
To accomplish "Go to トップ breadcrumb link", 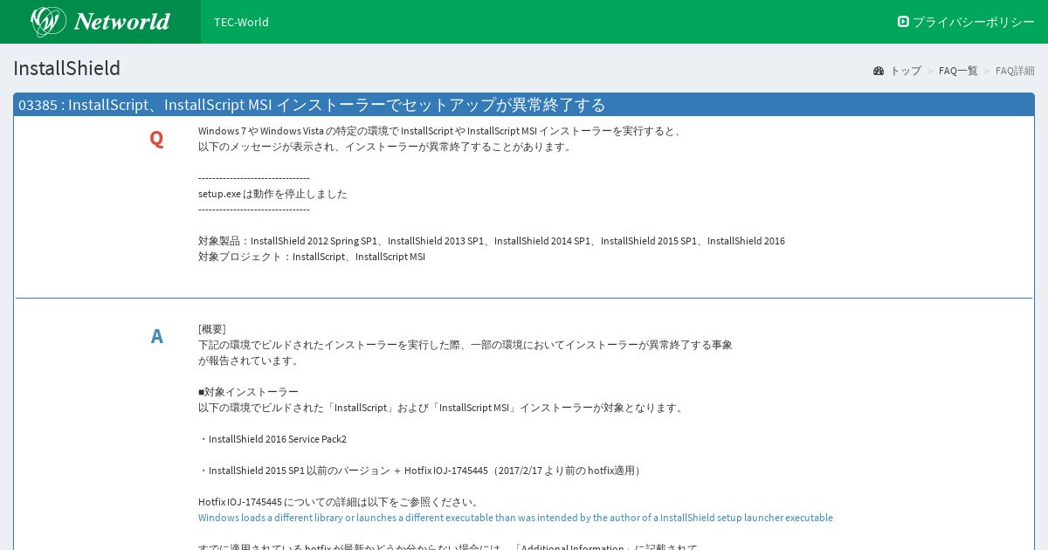I will 905,71.
